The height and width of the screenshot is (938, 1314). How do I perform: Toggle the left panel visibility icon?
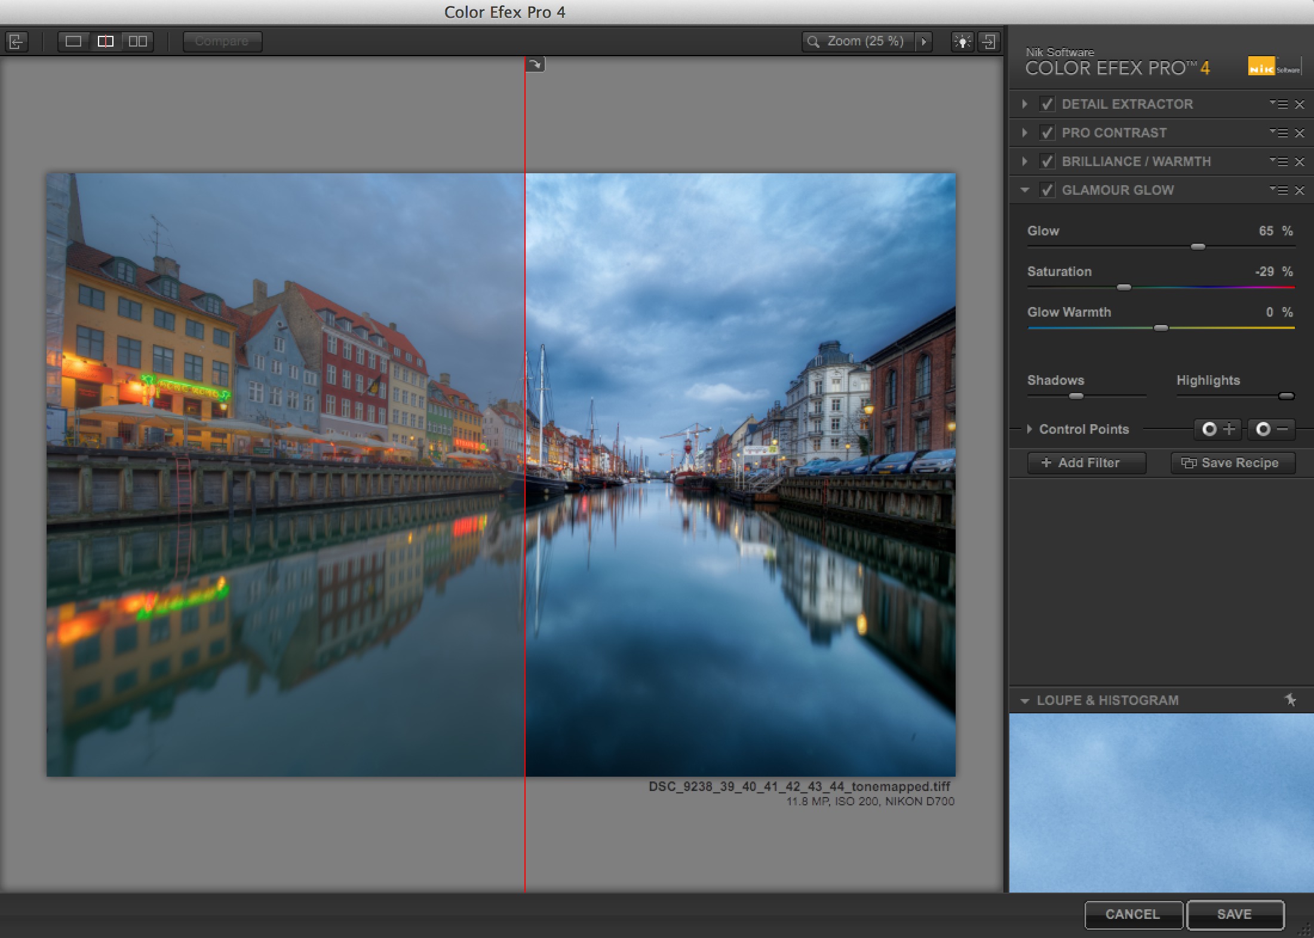click(x=17, y=41)
